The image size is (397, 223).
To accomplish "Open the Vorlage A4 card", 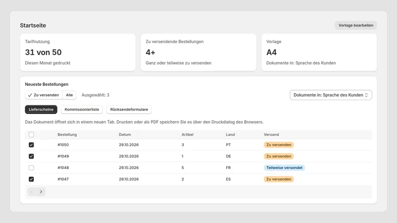I will tap(319, 53).
